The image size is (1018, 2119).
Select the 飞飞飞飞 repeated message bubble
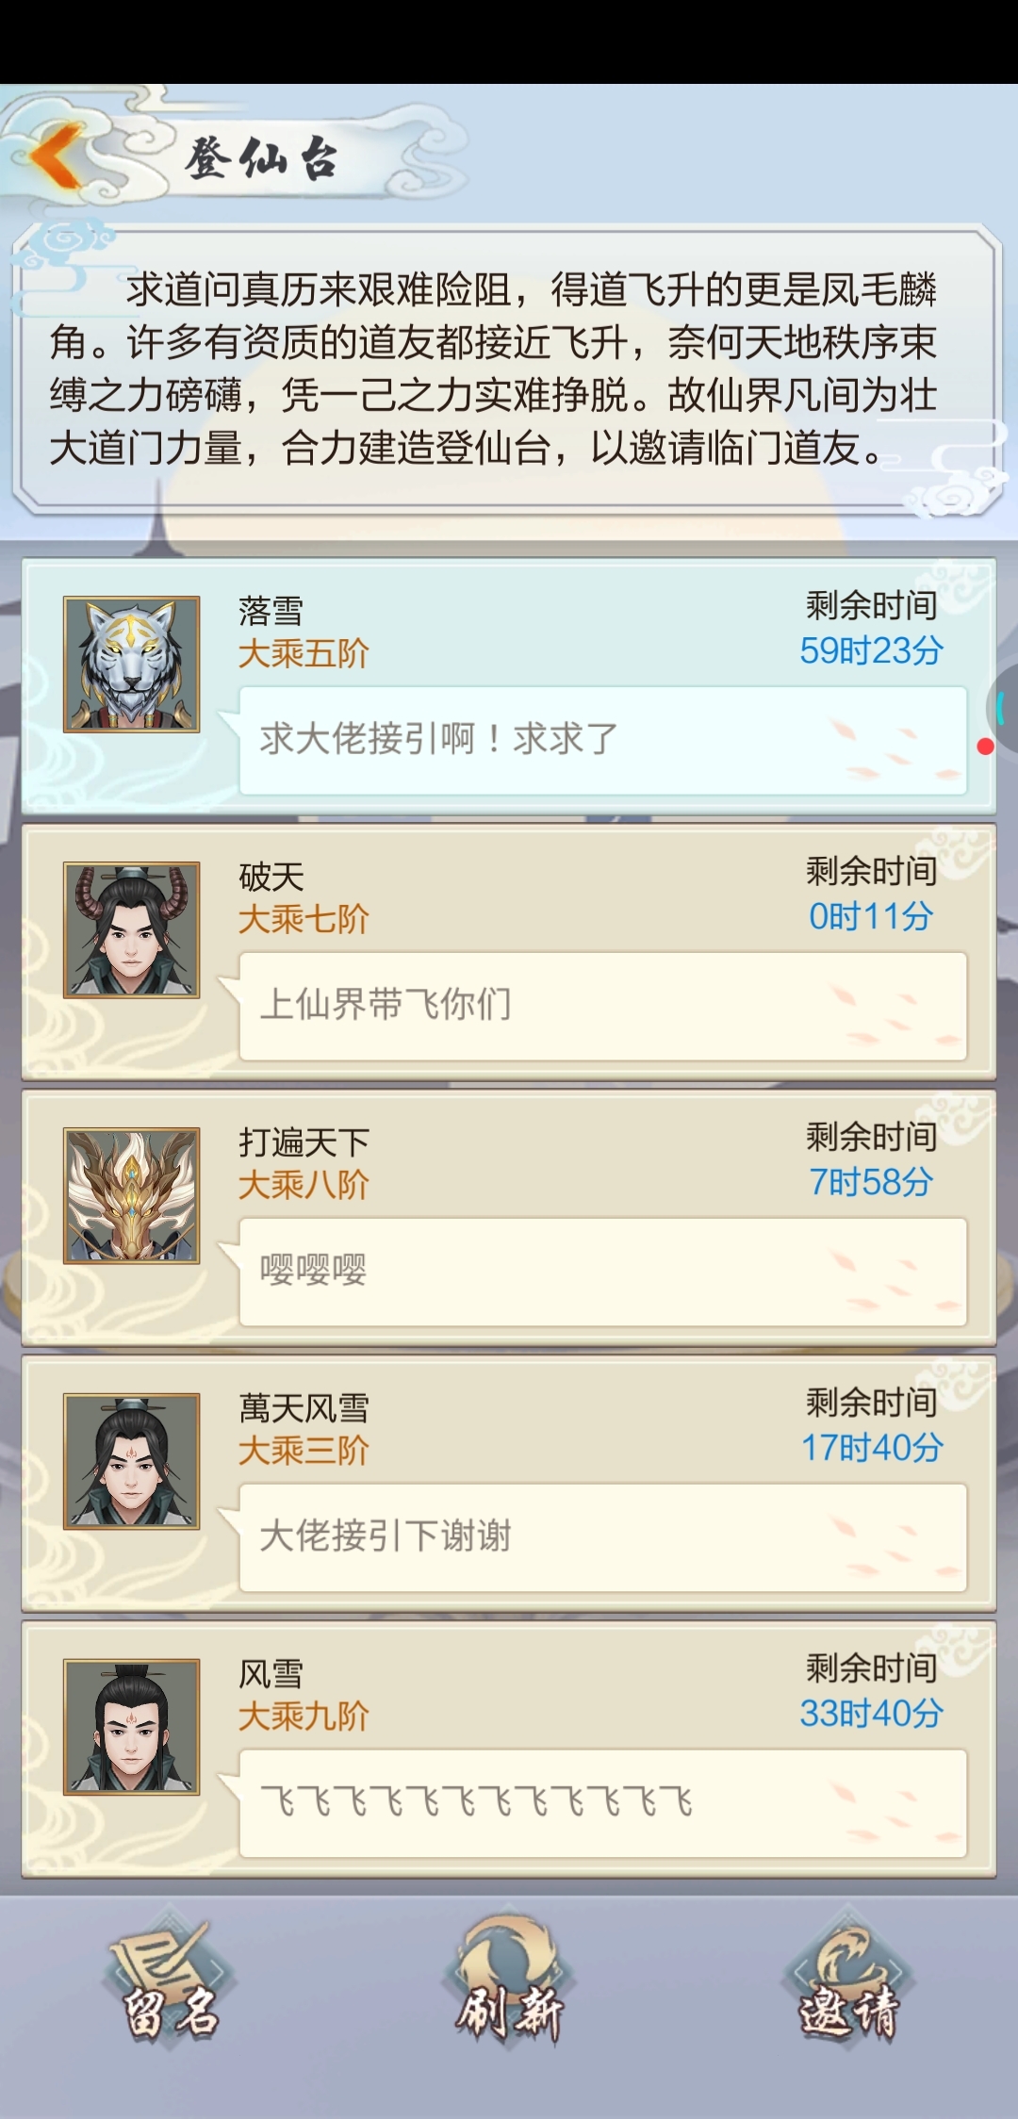click(603, 1803)
